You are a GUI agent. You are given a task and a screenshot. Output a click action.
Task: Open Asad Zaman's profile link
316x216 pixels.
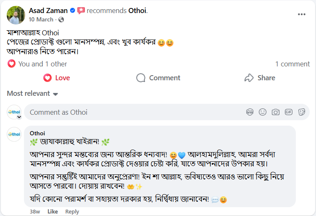coord(48,10)
